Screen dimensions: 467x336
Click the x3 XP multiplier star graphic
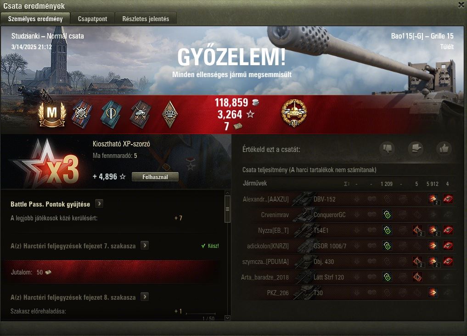point(47,164)
